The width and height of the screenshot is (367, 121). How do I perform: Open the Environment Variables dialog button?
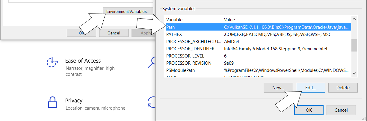coord(128,12)
